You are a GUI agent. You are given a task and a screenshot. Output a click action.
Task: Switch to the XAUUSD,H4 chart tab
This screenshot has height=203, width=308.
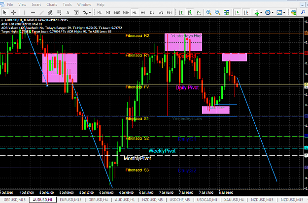point(234,200)
